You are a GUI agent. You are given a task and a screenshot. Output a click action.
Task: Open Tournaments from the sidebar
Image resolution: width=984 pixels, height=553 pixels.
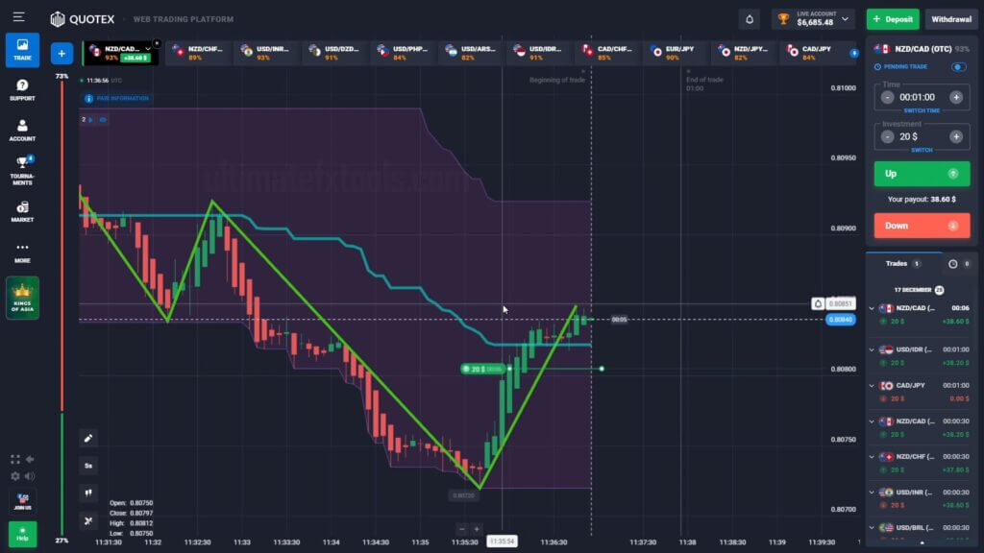[23, 171]
